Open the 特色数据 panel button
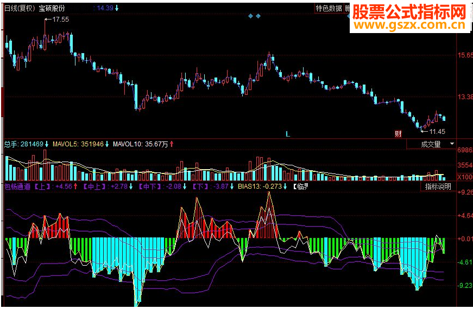The height and width of the screenshot is (309, 473). point(329,8)
